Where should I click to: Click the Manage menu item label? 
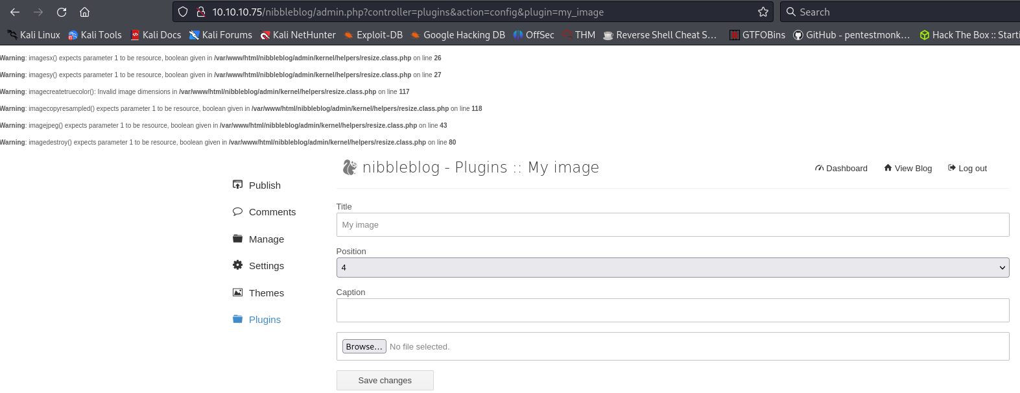tap(267, 239)
